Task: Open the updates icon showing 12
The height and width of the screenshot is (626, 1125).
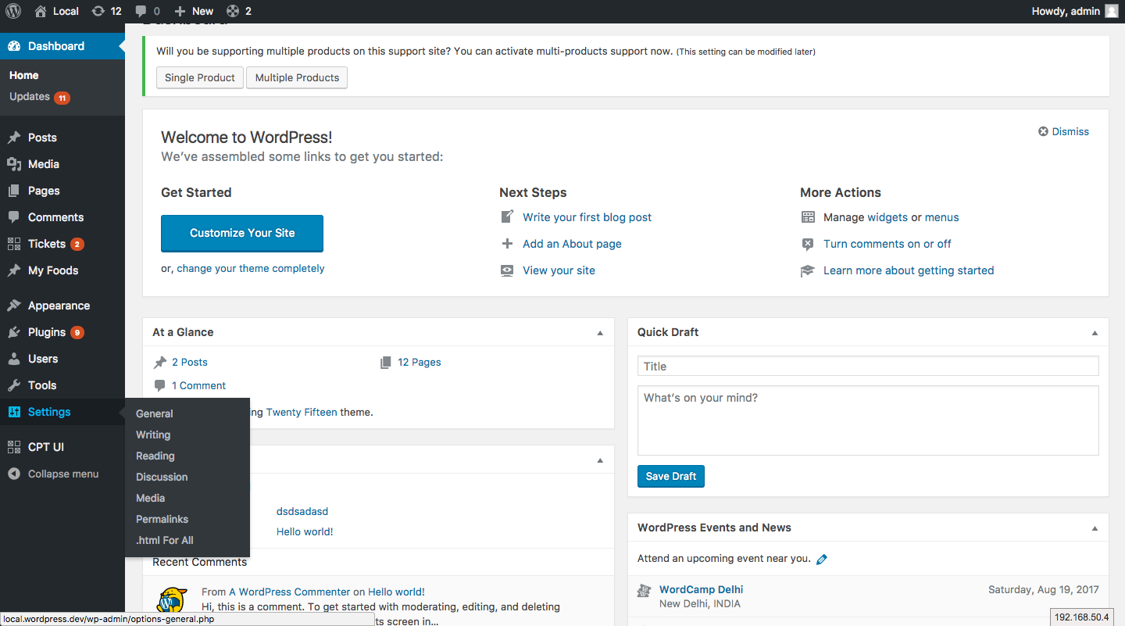Action: (x=98, y=11)
